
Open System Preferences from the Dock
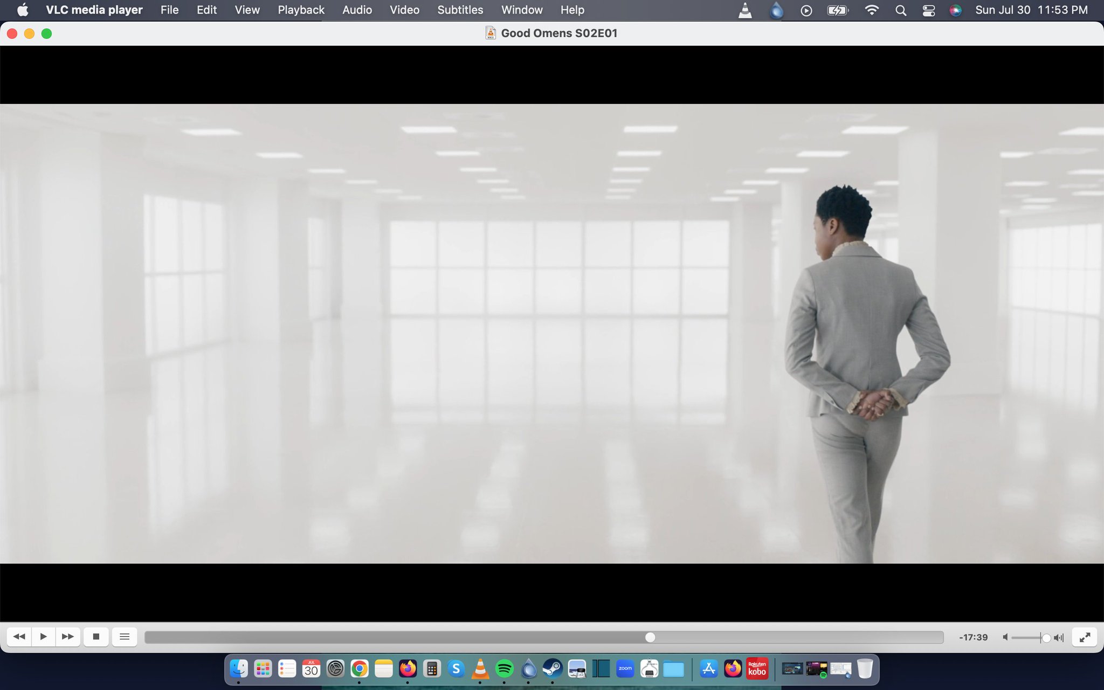(335, 669)
